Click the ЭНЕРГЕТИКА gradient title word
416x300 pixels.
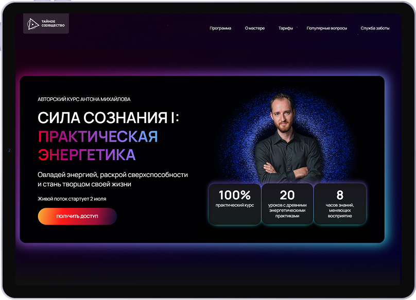tap(87, 155)
